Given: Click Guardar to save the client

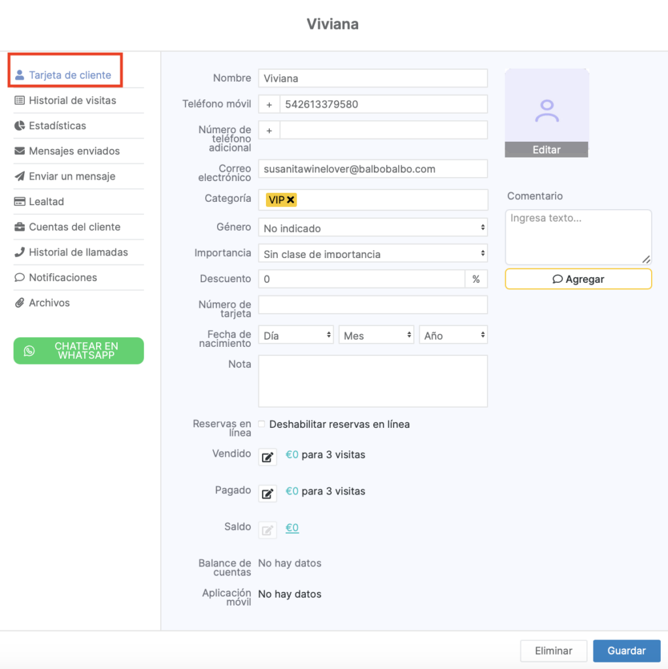Looking at the screenshot, I should pyautogui.click(x=626, y=651).
